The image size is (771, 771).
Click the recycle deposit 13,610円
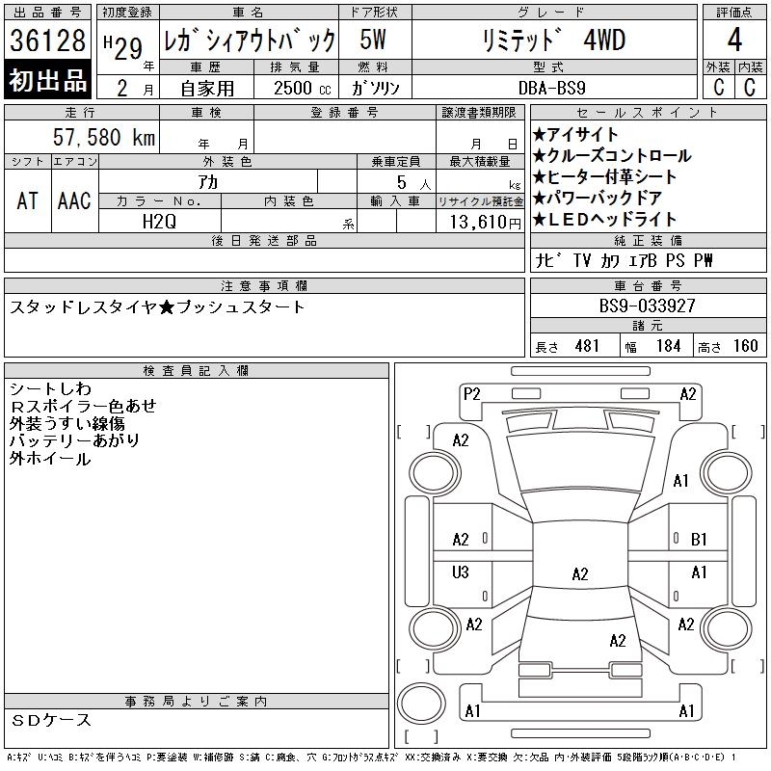(x=486, y=223)
